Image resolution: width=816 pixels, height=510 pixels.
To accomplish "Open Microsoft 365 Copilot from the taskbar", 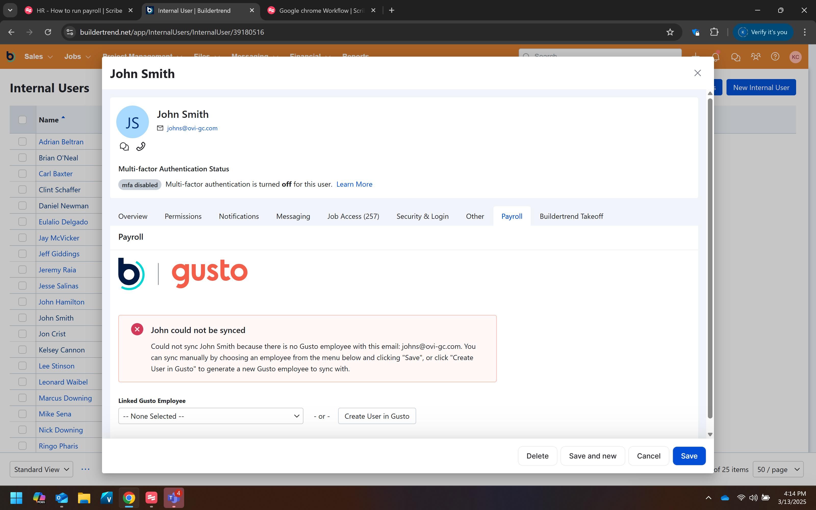I will (x=39, y=498).
